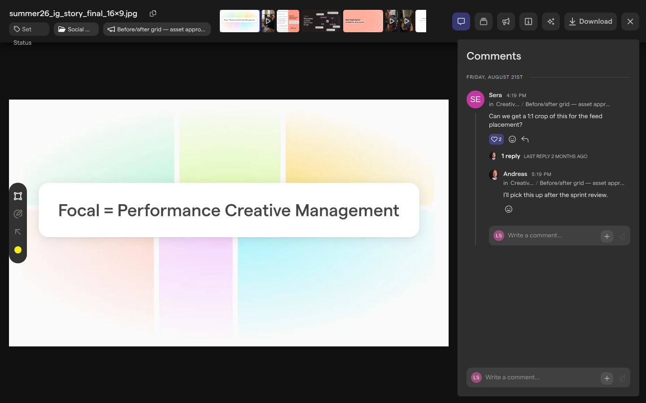646x403 pixels.
Task: Open Before/after grid link in Andreas's reply
Action: [x=582, y=183]
